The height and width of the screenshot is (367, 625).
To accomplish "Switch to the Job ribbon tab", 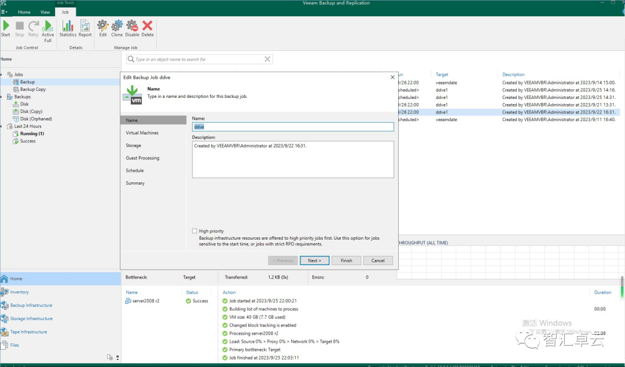I will click(x=65, y=12).
